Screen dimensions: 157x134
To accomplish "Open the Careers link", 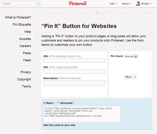I will (x=25, y=46).
